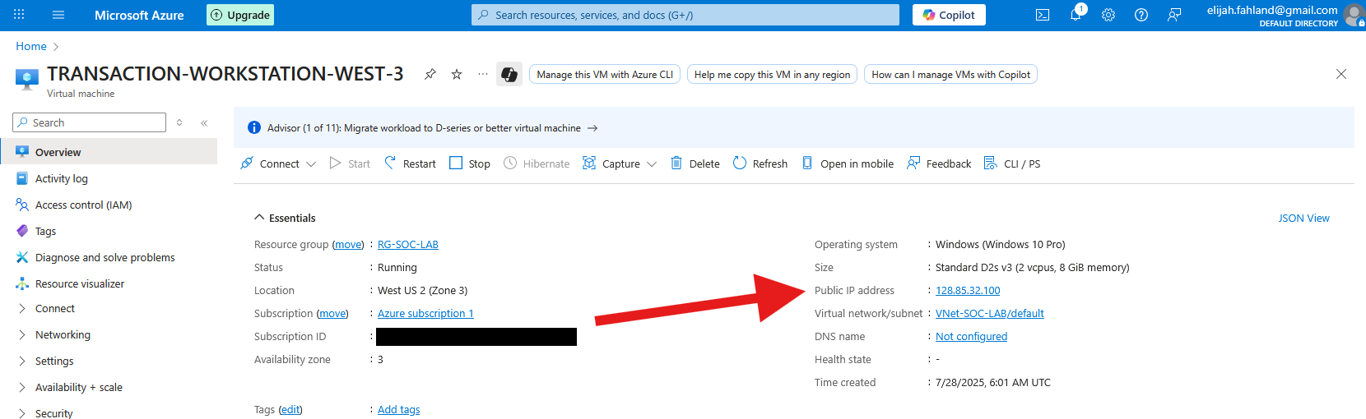Open the Capture dropdown arrow
Viewport: 1366px width, 419px height.
[652, 164]
